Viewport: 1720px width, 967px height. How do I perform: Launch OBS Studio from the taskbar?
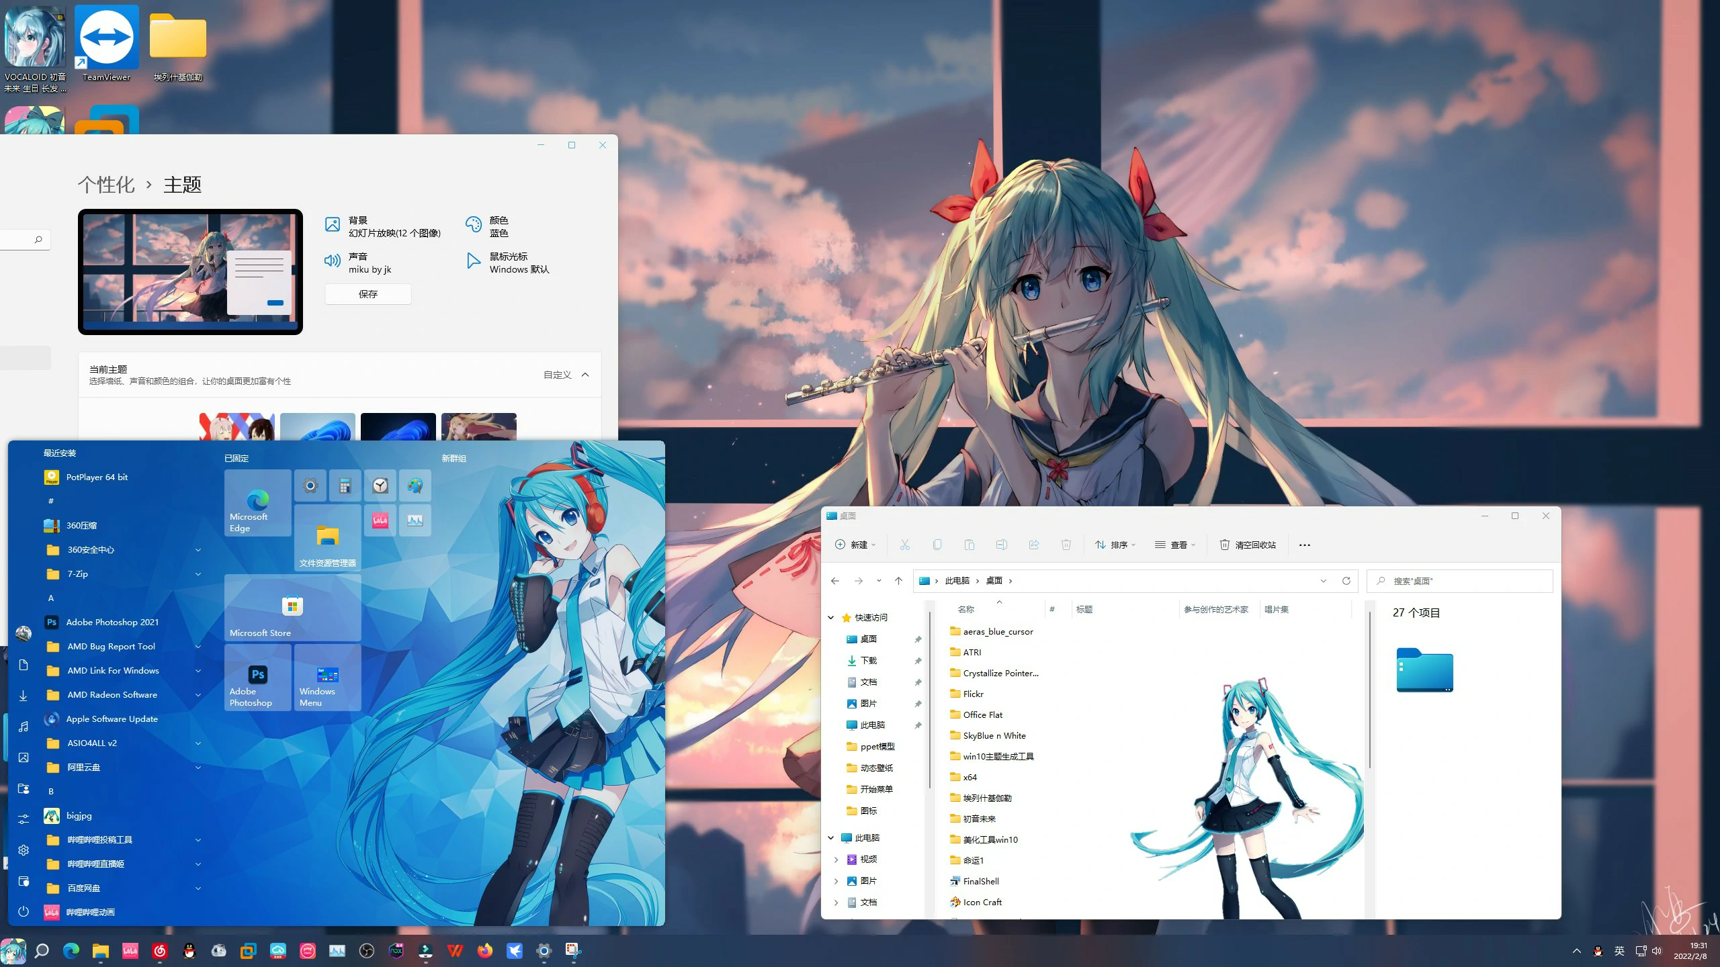tap(367, 950)
